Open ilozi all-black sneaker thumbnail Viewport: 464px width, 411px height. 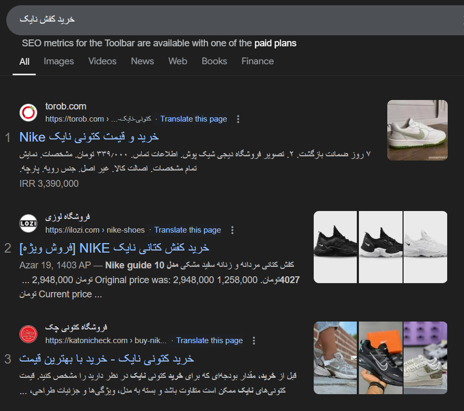point(335,247)
